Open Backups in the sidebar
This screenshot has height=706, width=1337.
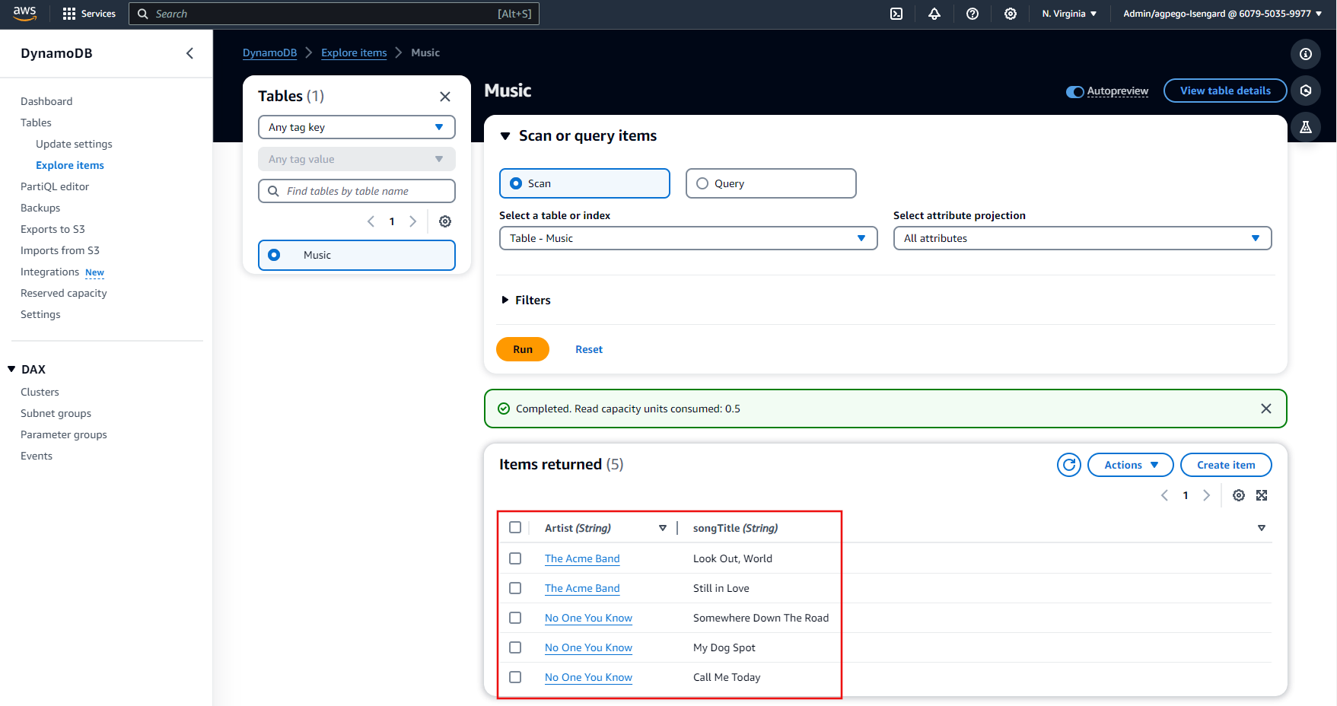[40, 208]
